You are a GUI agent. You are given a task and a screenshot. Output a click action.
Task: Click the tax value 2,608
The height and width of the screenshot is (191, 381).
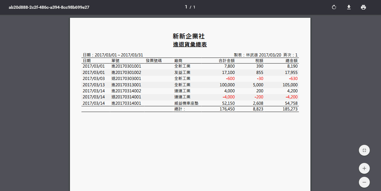(258, 103)
